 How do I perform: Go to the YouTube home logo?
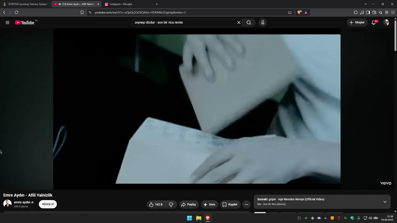click(25, 22)
